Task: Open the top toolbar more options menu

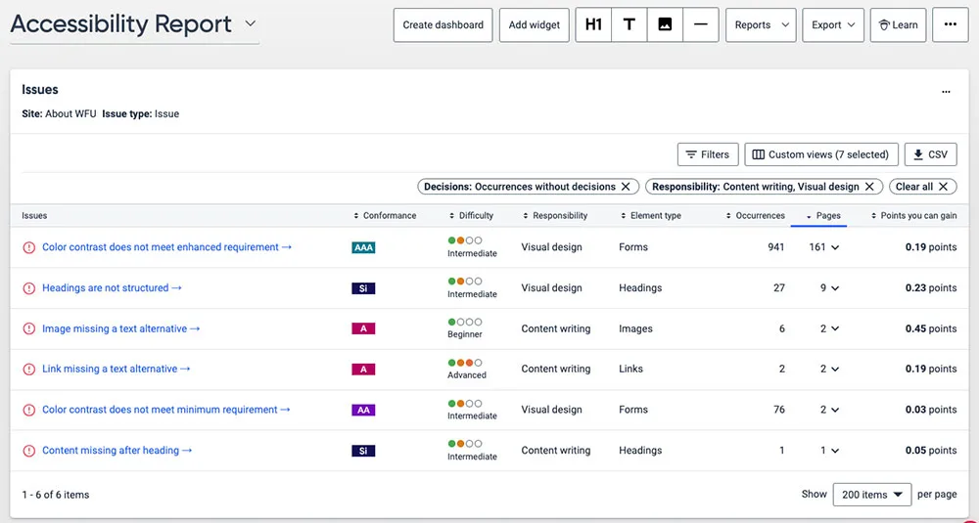Action: coord(951,25)
